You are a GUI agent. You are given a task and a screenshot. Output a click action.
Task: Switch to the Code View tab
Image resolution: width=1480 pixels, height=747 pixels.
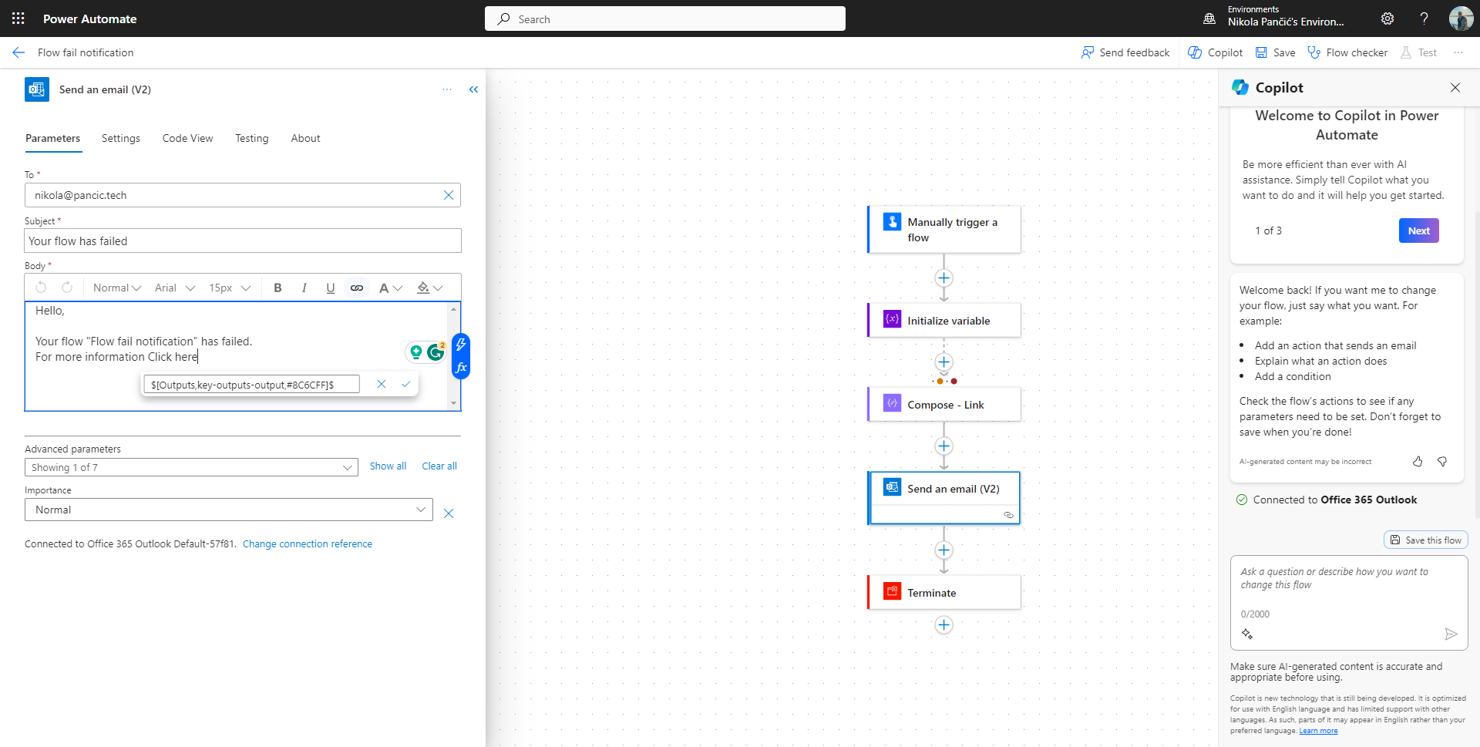(x=187, y=138)
